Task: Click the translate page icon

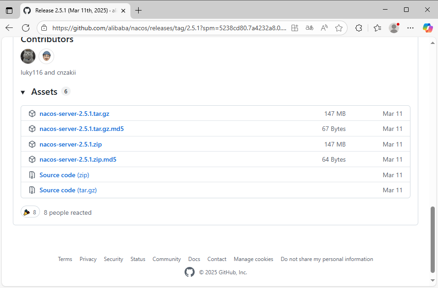Action: coord(309,28)
